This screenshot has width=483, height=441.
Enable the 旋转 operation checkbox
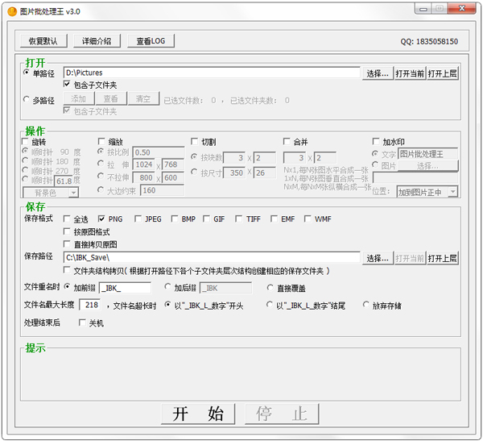pyautogui.click(x=25, y=142)
